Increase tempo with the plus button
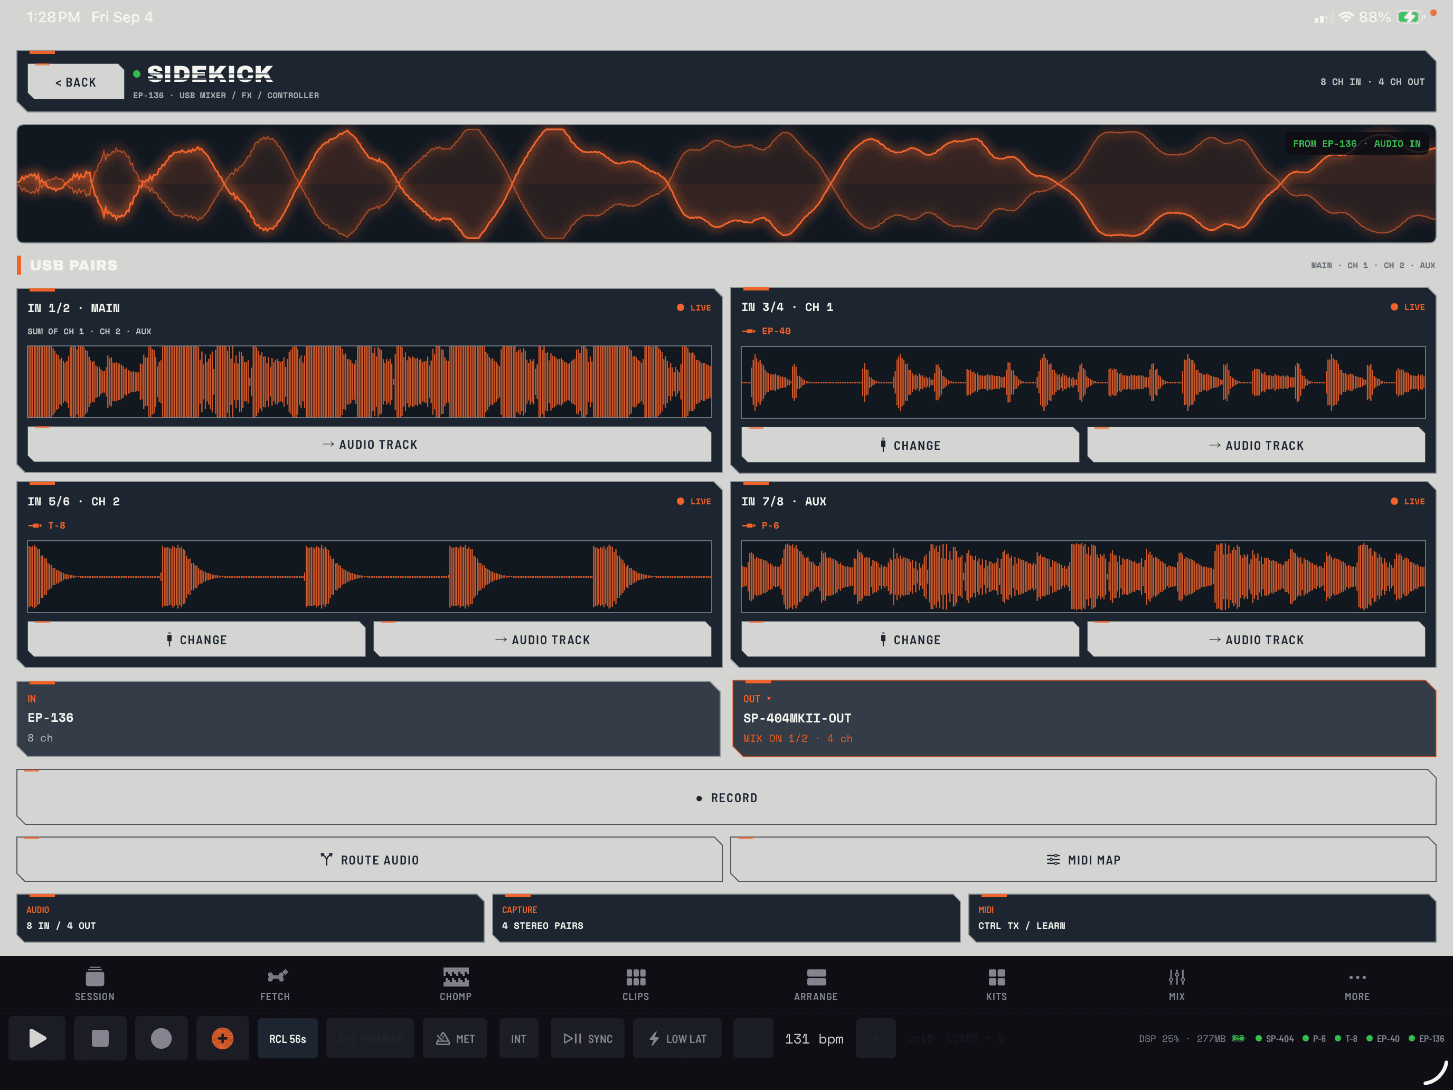1453x1090 pixels. (x=875, y=1039)
